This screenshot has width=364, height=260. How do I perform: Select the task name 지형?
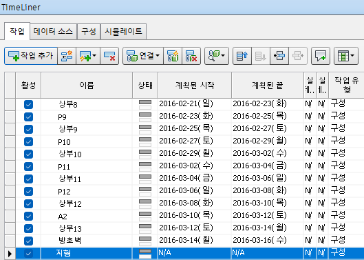[x=63, y=253]
